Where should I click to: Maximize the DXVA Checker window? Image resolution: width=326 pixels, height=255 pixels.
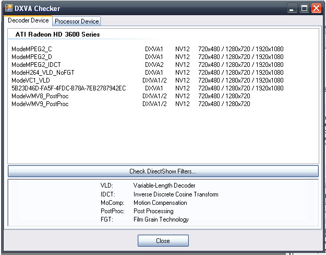[x=304, y=8]
